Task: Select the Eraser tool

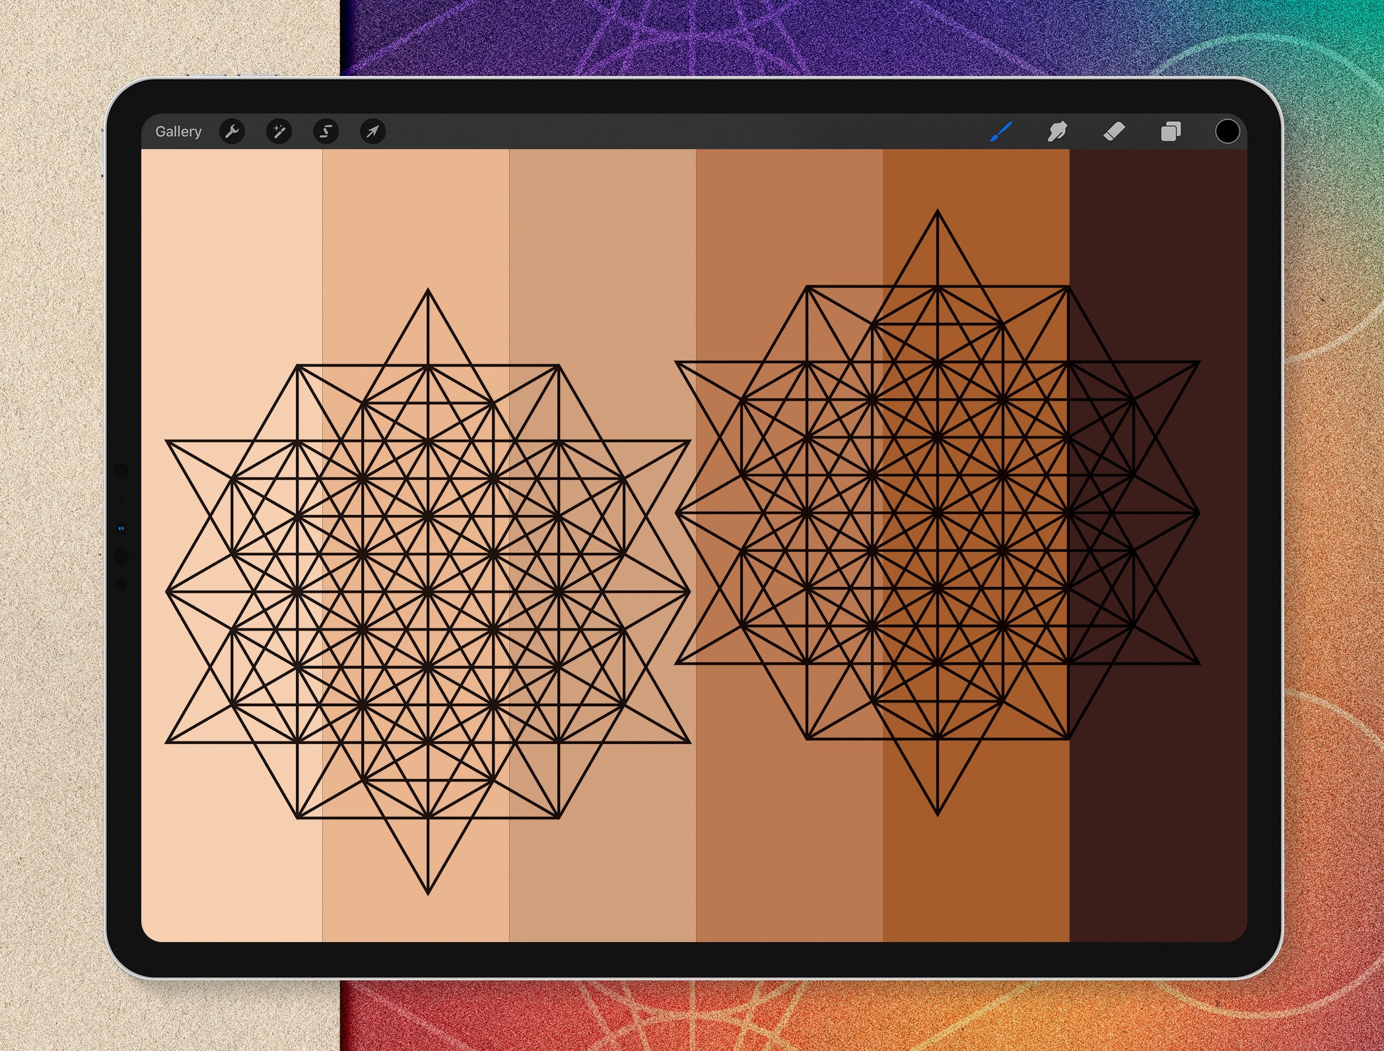Action: 1115,131
